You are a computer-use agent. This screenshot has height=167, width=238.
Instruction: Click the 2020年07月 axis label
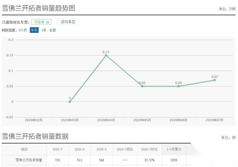(x=215, y=120)
